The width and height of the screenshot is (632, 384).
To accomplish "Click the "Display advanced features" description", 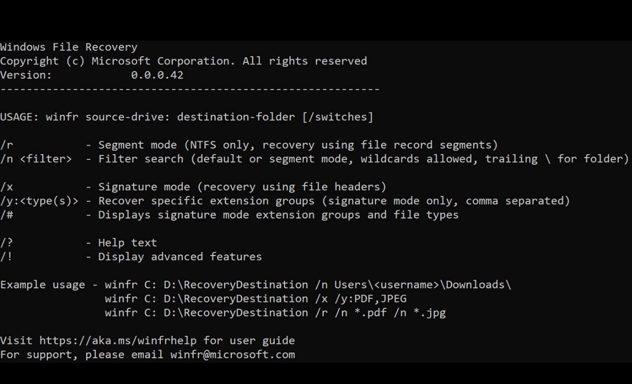I will (180, 257).
